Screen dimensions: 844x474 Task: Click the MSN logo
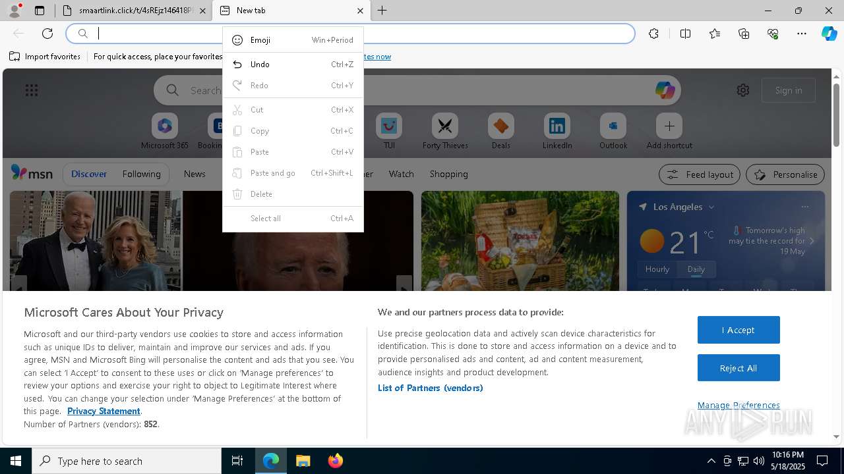32,173
